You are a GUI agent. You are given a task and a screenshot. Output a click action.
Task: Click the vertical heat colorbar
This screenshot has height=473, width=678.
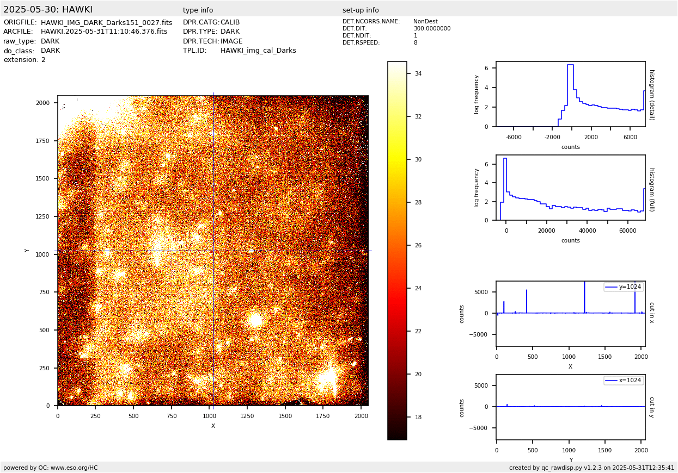click(x=397, y=250)
